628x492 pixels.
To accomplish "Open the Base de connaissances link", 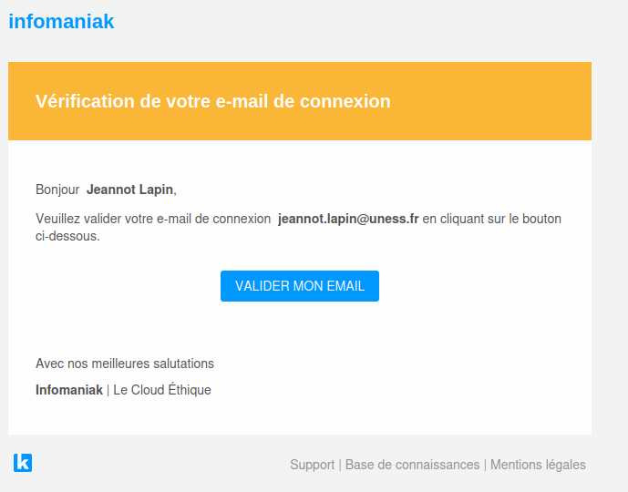I will [412, 465].
